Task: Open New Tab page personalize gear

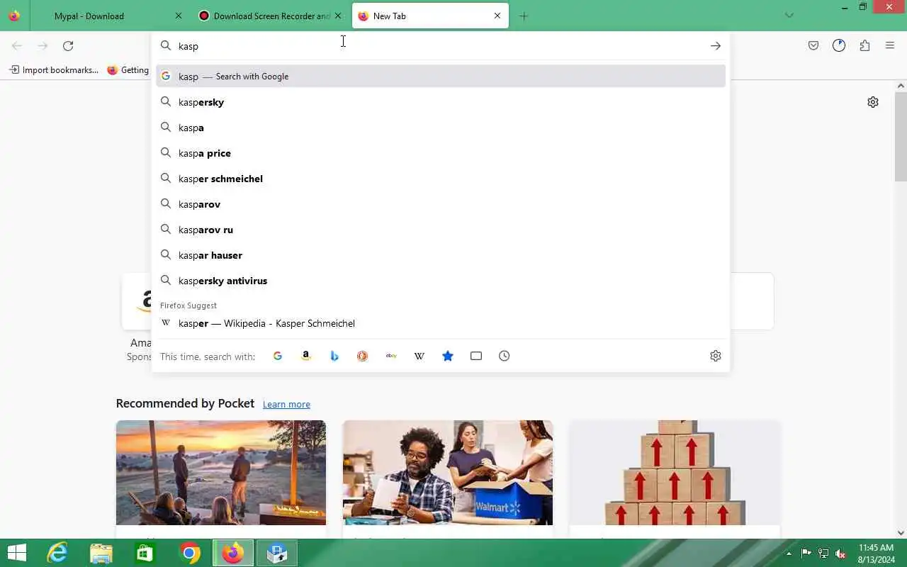Action: (873, 102)
